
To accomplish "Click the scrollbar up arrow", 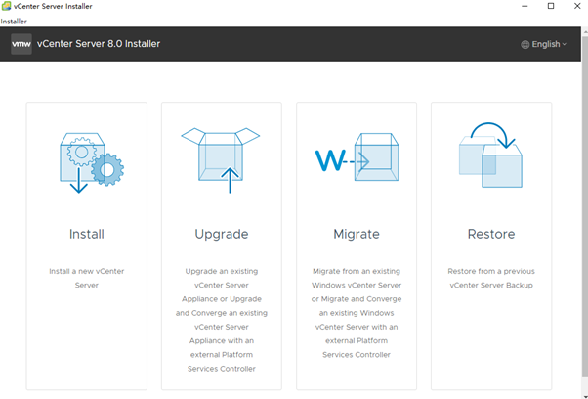I will (x=585, y=32).
